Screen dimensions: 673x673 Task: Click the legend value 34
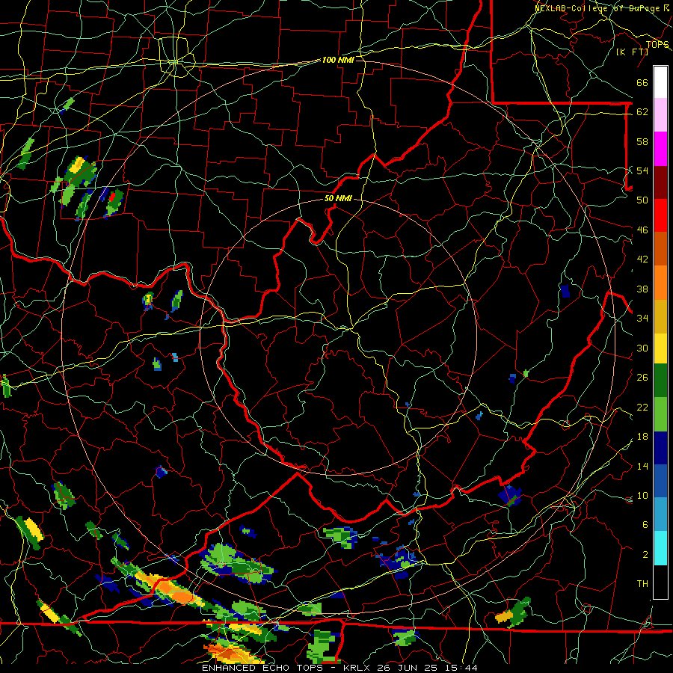642,318
